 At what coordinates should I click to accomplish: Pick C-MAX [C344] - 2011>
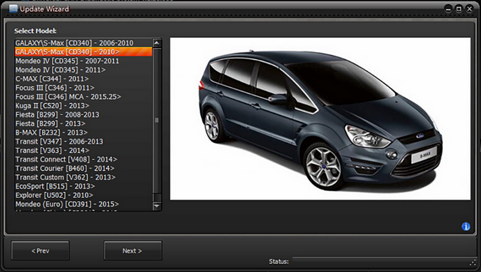point(83,79)
